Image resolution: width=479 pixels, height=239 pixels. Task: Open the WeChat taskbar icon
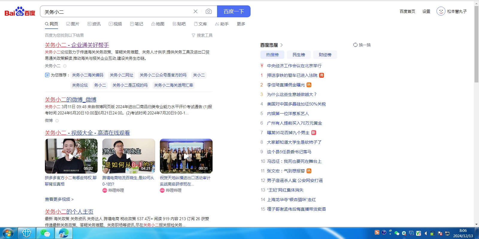45,233
